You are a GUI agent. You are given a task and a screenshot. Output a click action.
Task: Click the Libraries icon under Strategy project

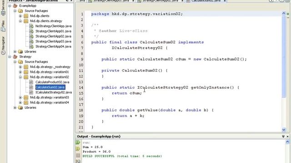[x=20, y=108]
